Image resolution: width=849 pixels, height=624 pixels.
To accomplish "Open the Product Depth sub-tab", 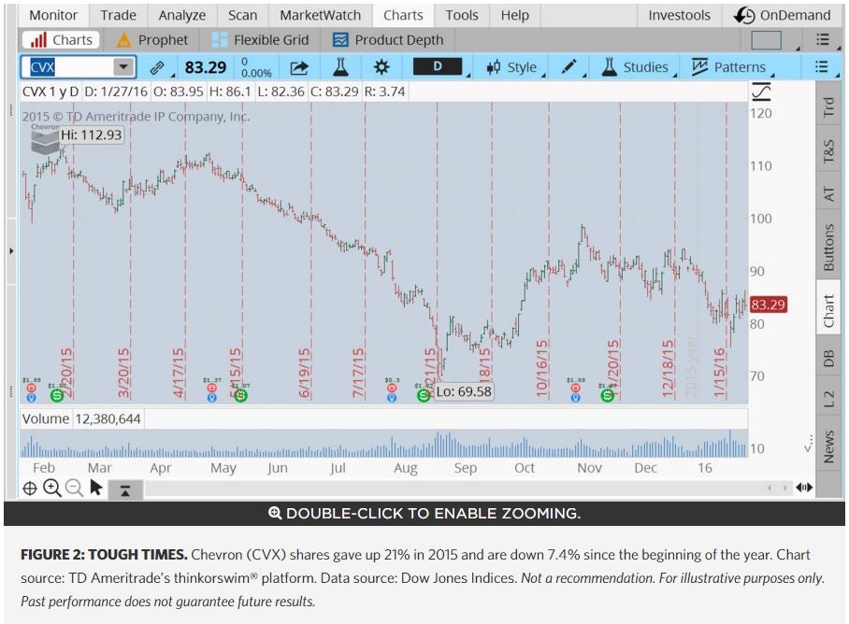I will point(388,40).
